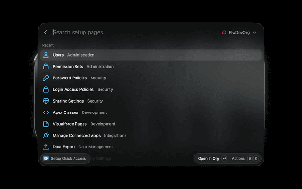The width and height of the screenshot is (302, 189).
Task: Click the Setup Quick Access label
Action: click(68, 159)
